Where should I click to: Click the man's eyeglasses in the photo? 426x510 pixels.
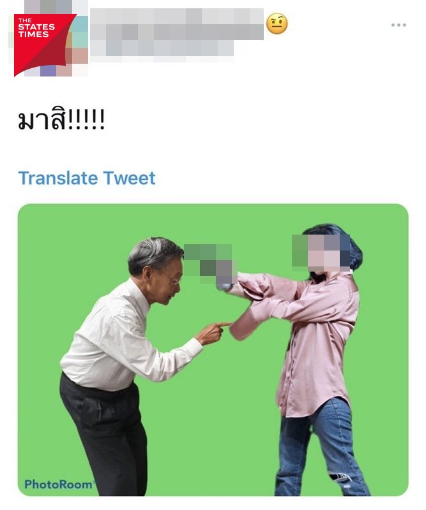(x=172, y=277)
